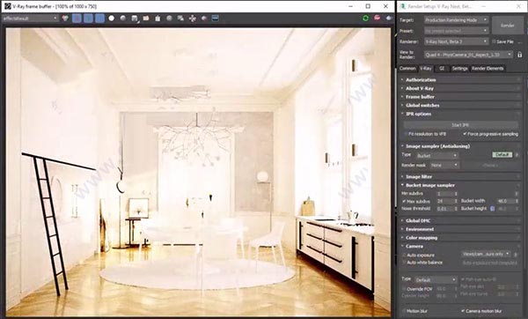Viewport: 528px width, 319px height.
Task: Toggle the green channel button
Action: click(x=88, y=19)
